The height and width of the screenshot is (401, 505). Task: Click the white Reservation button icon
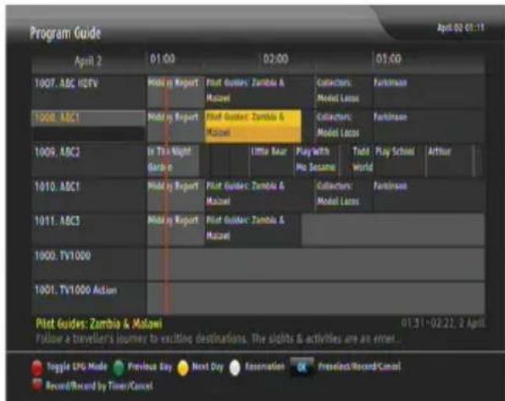pyautogui.click(x=235, y=368)
